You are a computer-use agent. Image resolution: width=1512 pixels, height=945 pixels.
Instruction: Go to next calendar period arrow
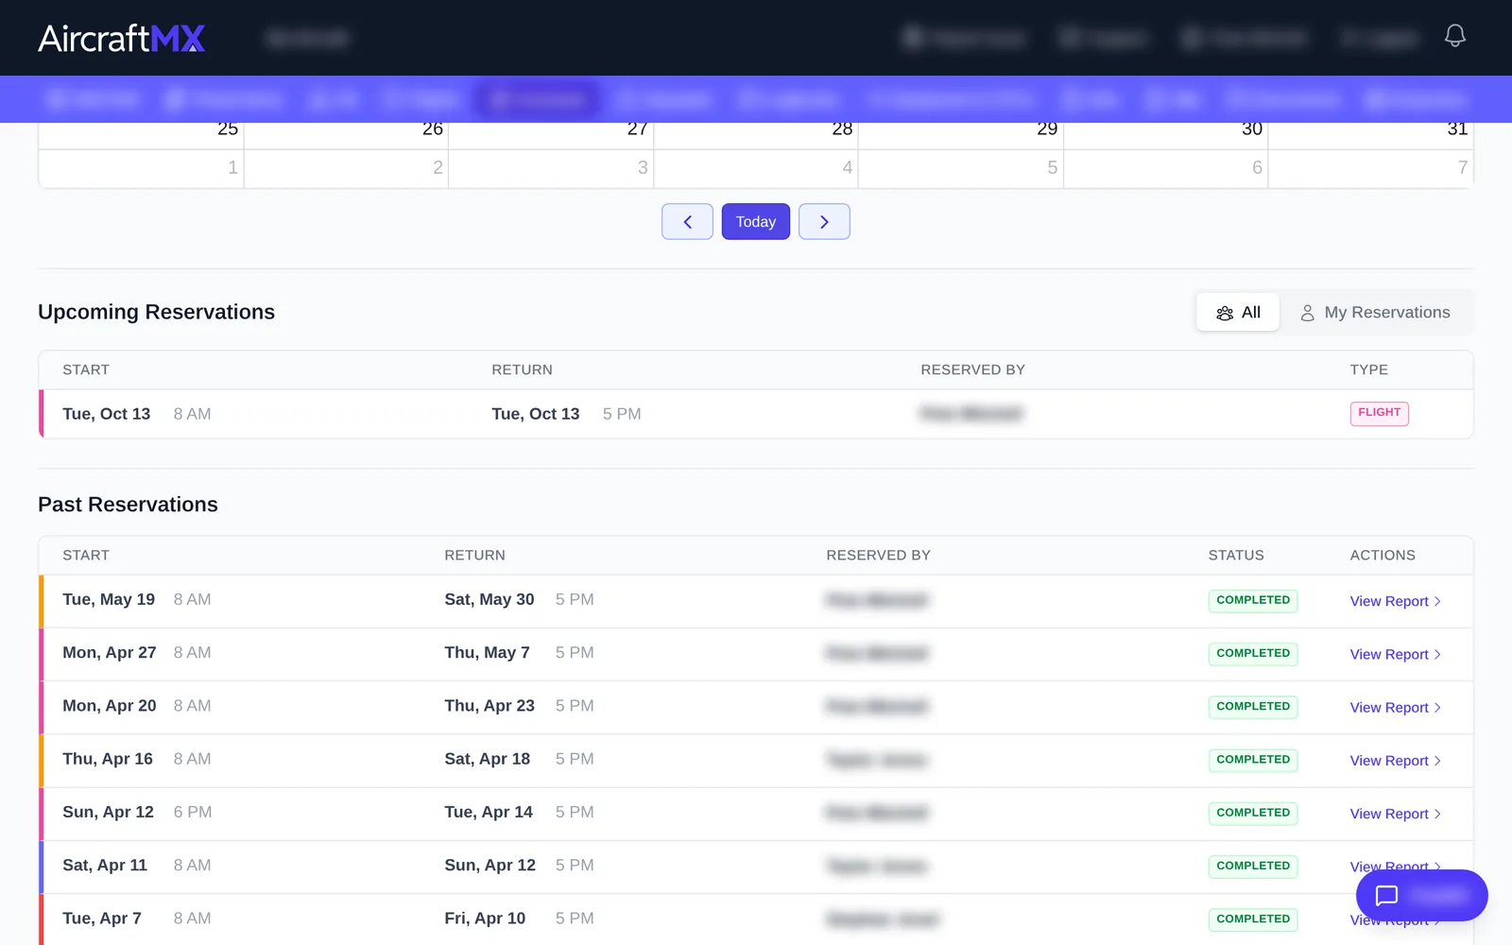coord(824,221)
